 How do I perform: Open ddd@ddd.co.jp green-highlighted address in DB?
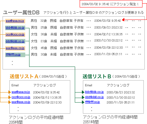(x=15, y=41)
